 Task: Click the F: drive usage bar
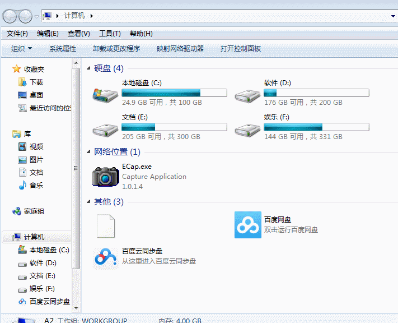(x=316, y=127)
